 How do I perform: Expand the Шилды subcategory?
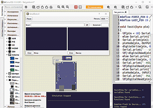(7, 73)
